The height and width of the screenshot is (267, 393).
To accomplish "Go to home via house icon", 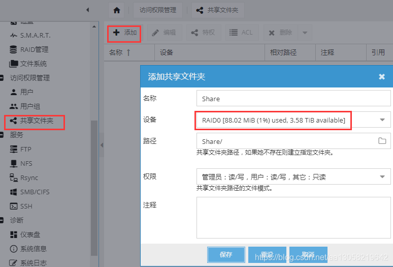I will 117,10.
